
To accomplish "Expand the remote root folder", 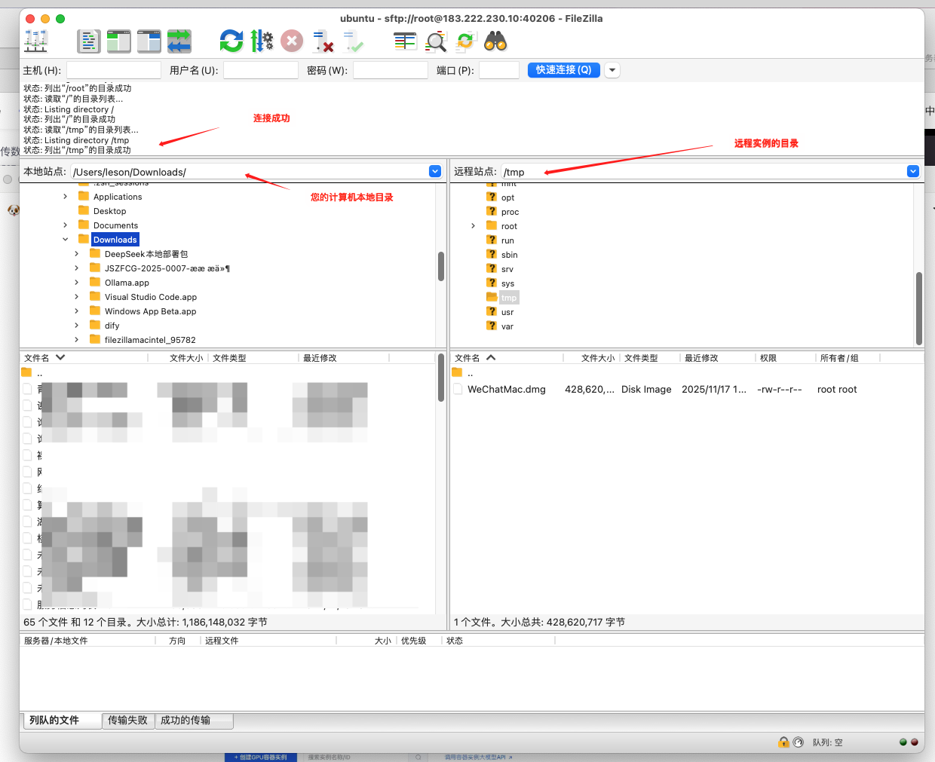I will pyautogui.click(x=473, y=226).
